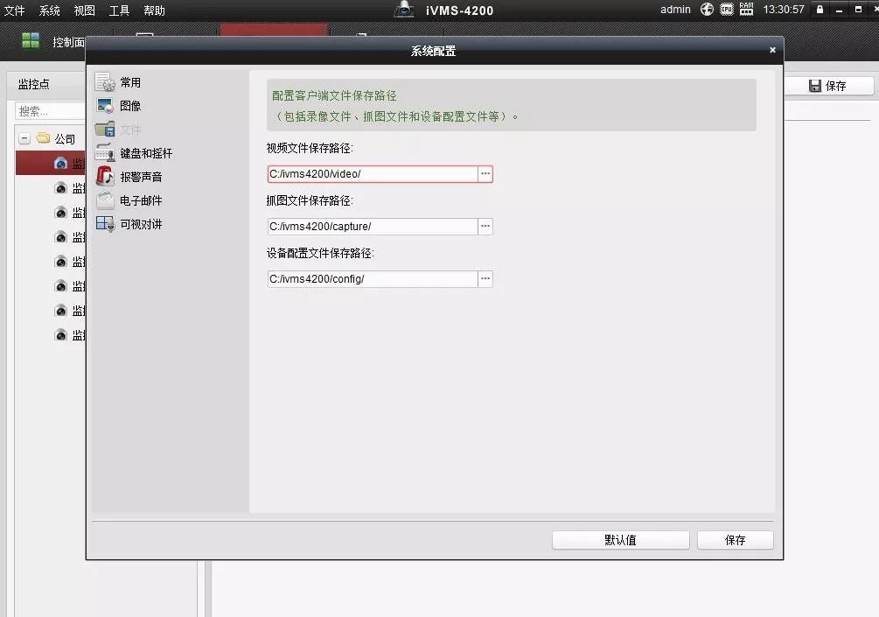Click the lock icon in title bar
This screenshot has height=617, width=879.
coord(820,9)
